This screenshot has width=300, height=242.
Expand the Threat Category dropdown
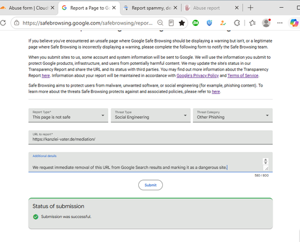(x=233, y=115)
